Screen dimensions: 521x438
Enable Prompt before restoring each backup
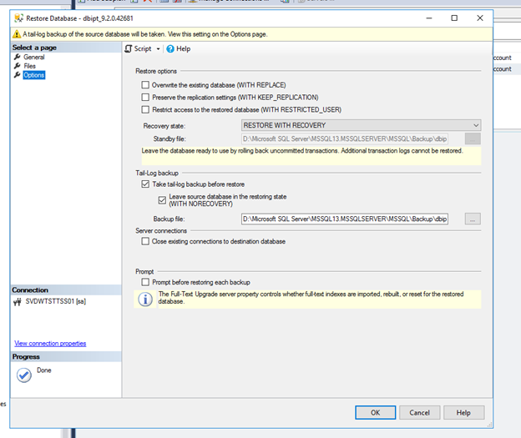click(145, 282)
